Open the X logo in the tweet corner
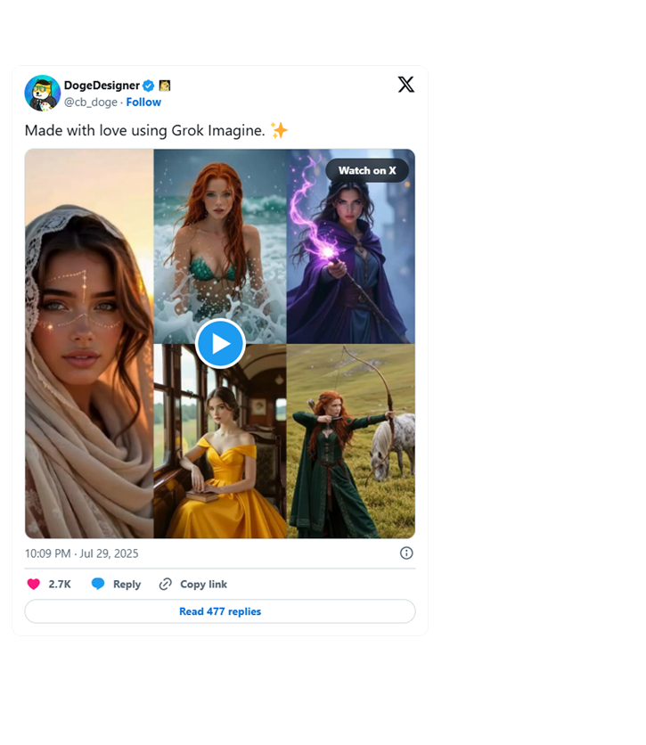This screenshot has width=646, height=745. [x=405, y=85]
